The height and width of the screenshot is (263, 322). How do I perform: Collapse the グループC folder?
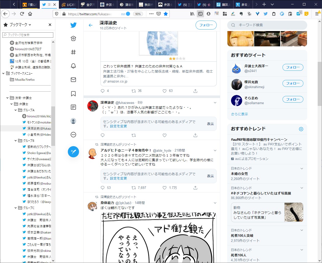(16, 208)
